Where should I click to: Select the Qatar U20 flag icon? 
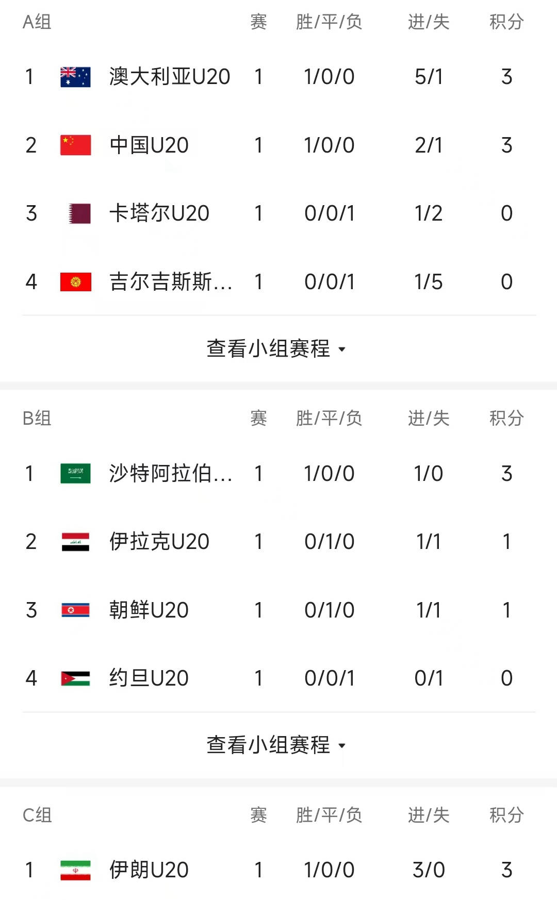(x=79, y=213)
